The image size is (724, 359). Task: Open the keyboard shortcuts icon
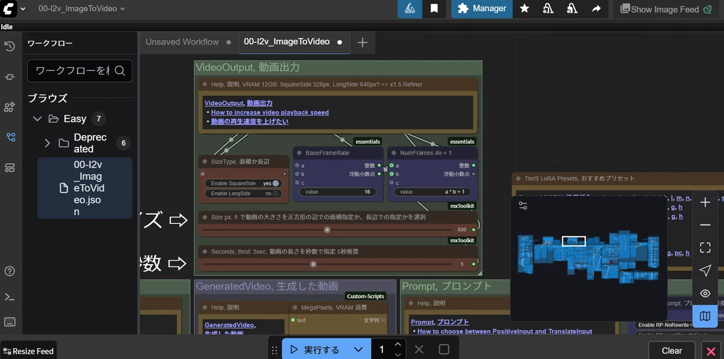click(x=10, y=321)
